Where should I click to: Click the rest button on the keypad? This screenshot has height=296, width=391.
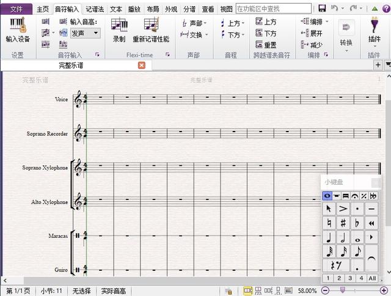(x=336, y=265)
